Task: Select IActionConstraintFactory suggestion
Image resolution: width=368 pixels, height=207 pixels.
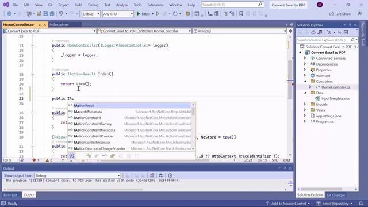Action: [129, 124]
